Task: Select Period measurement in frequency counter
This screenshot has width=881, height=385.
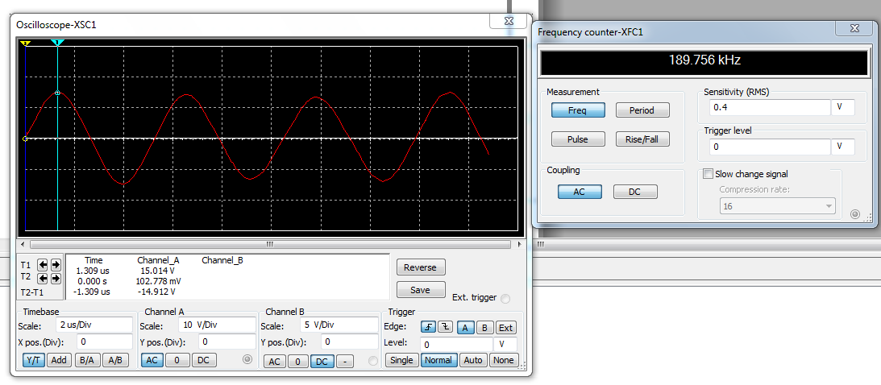Action: 642,110
